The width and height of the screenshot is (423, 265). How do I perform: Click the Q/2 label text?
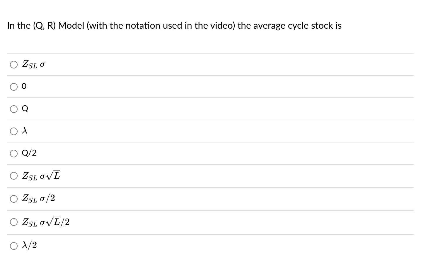(29, 153)
